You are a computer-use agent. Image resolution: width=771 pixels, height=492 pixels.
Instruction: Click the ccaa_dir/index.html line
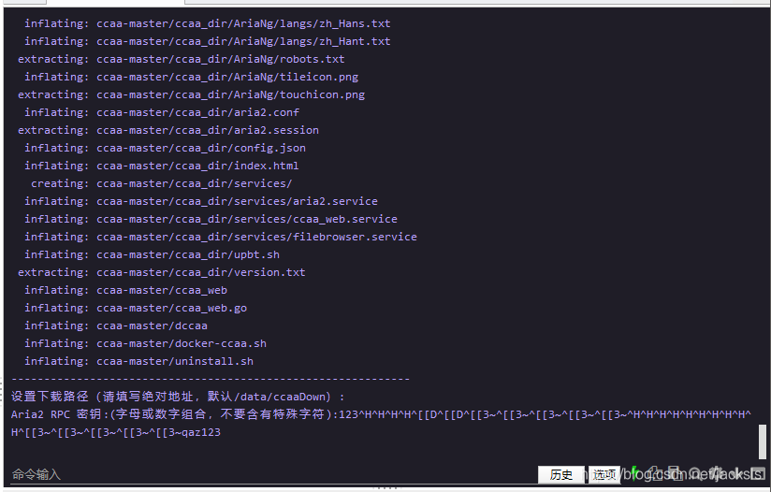pyautogui.click(x=162, y=166)
